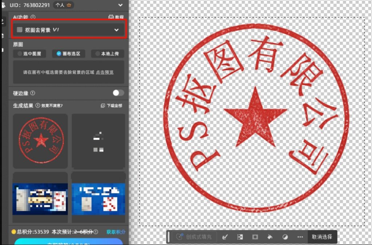The height and width of the screenshot is (245, 372).
Task: Toggle the 硬边缘 hard edge switch
Action: pyautogui.click(x=118, y=93)
